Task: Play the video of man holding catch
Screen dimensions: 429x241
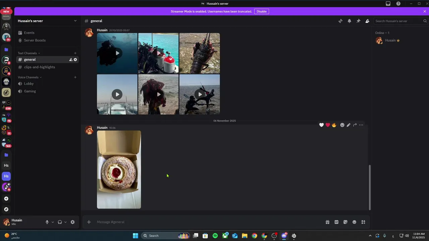Action: pos(158,94)
